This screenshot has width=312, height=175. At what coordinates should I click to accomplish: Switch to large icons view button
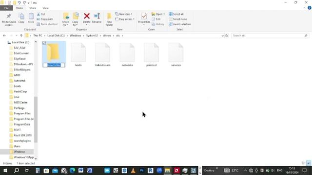[309, 163]
